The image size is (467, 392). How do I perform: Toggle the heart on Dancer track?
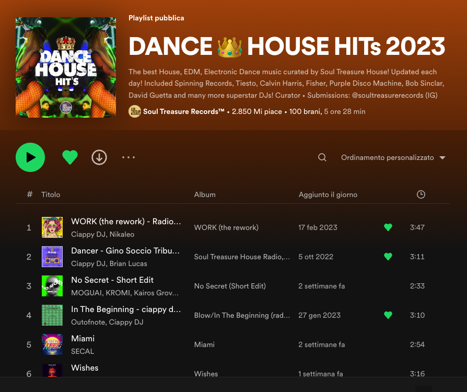tap(388, 257)
